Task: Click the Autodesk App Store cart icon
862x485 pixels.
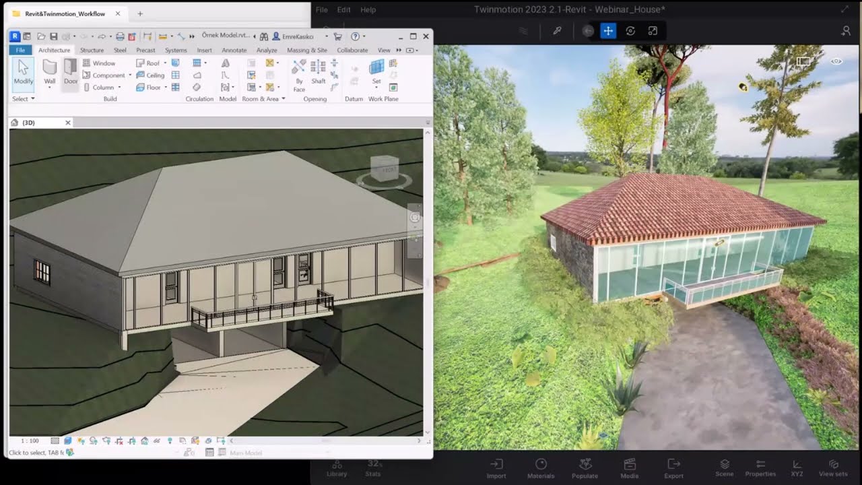Action: pos(337,36)
